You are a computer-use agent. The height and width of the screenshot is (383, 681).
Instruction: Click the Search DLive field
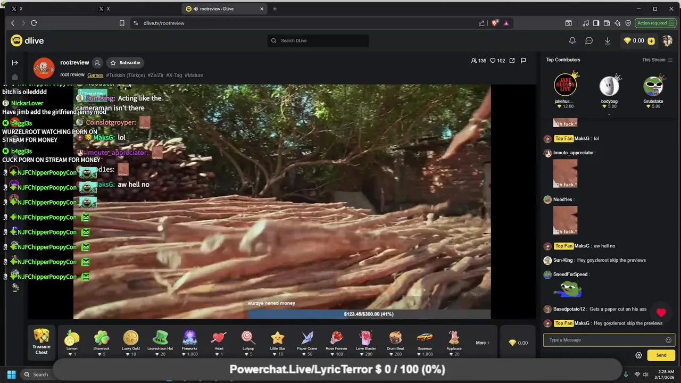tap(318, 40)
